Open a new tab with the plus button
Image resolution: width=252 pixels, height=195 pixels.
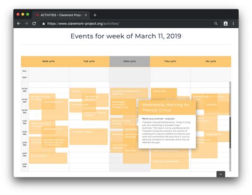click(95, 15)
